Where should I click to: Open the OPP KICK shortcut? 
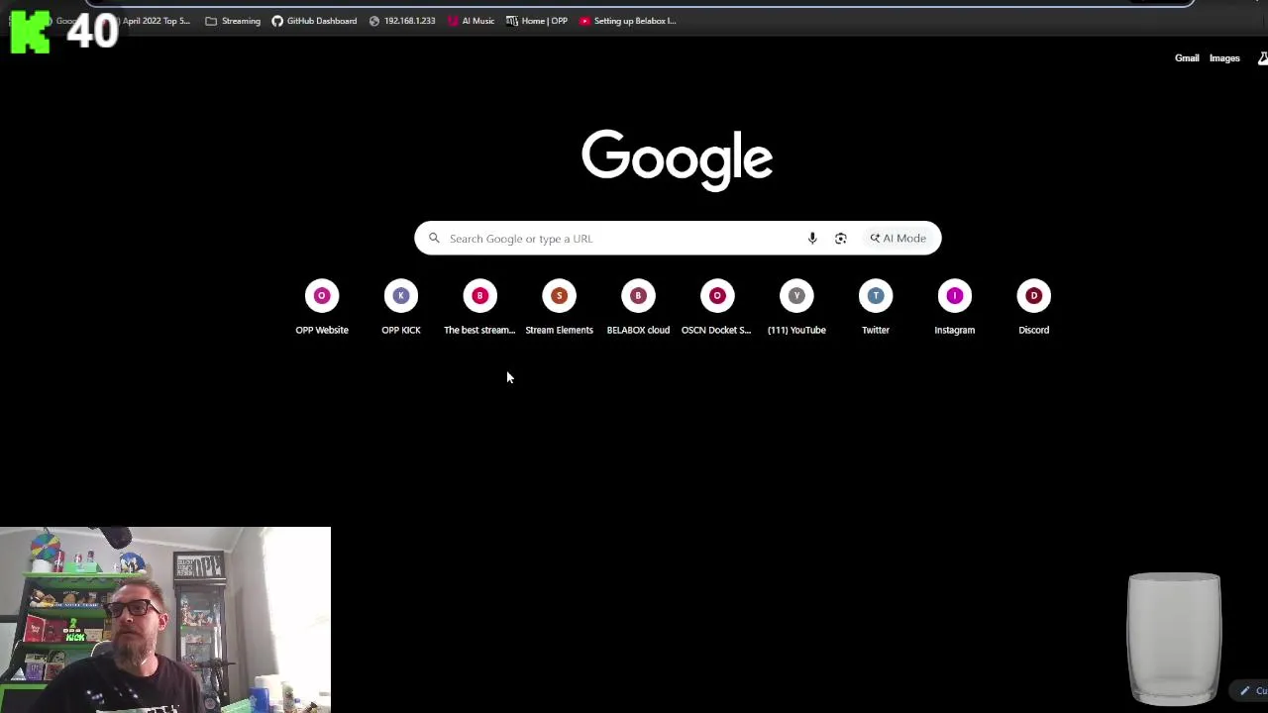[x=401, y=309]
